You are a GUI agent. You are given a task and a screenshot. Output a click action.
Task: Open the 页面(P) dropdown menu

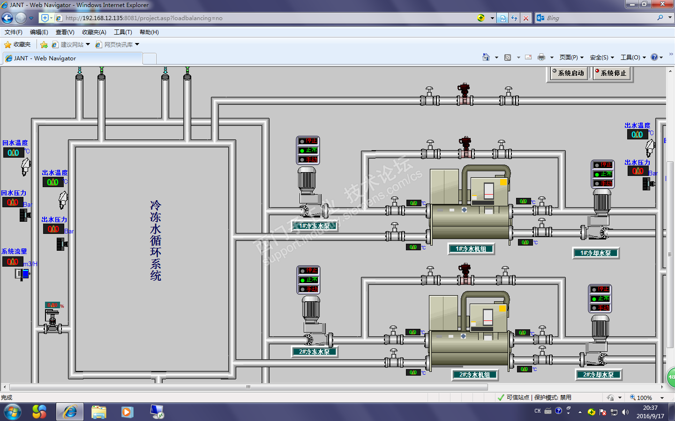pyautogui.click(x=571, y=57)
